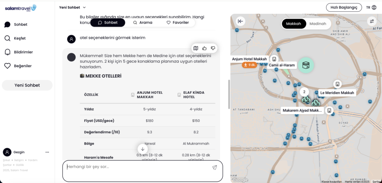Click the chat scrollbar thumb

(229, 94)
